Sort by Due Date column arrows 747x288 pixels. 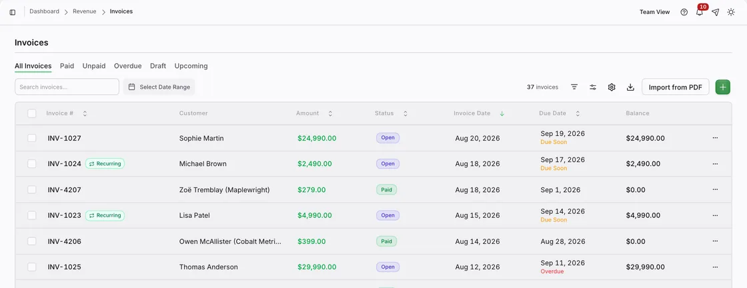[x=578, y=113]
